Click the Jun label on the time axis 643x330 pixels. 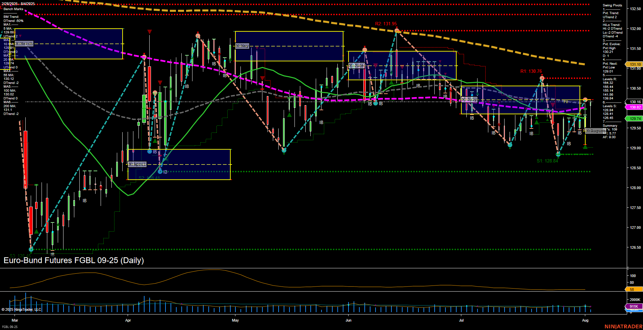tap(349, 320)
